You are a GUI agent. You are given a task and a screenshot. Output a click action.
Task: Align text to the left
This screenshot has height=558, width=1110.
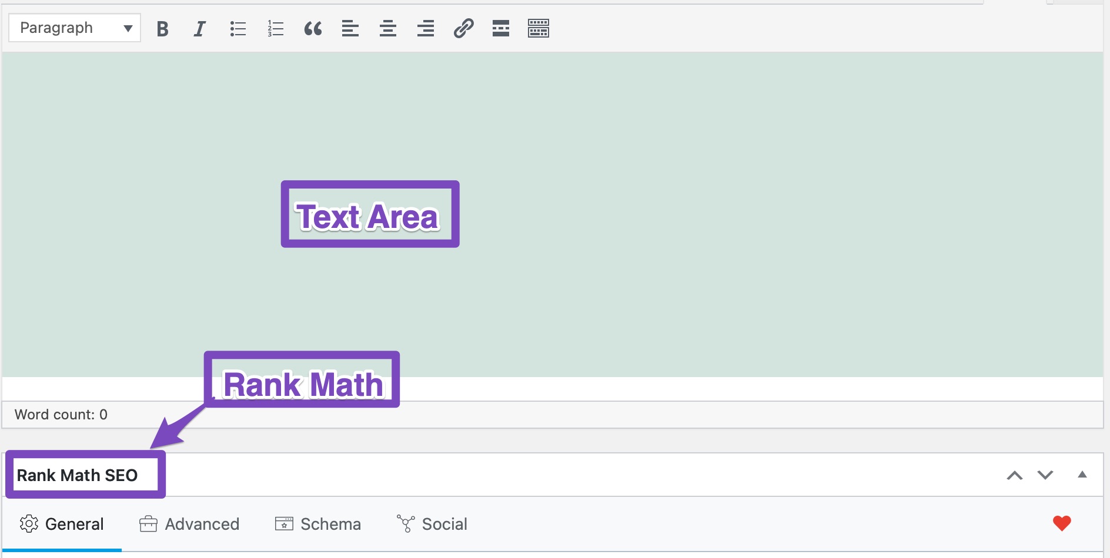[x=350, y=28]
